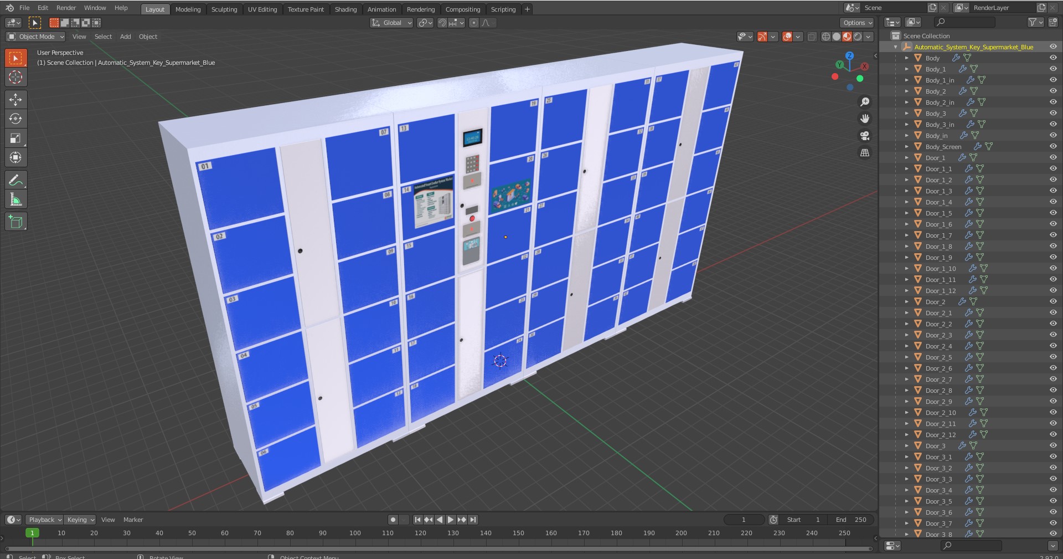Click the outliner search field
This screenshot has height=559, width=1063.
click(x=964, y=22)
